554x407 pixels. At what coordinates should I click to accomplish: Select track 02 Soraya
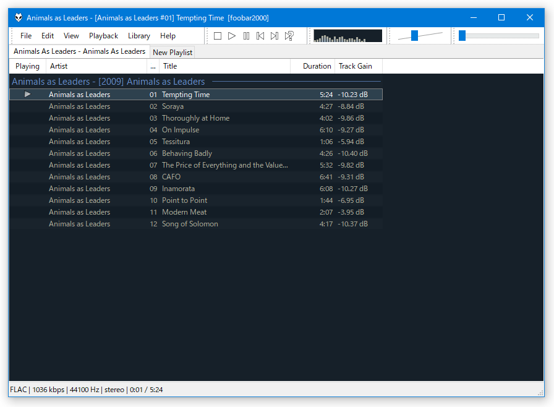[x=196, y=106]
